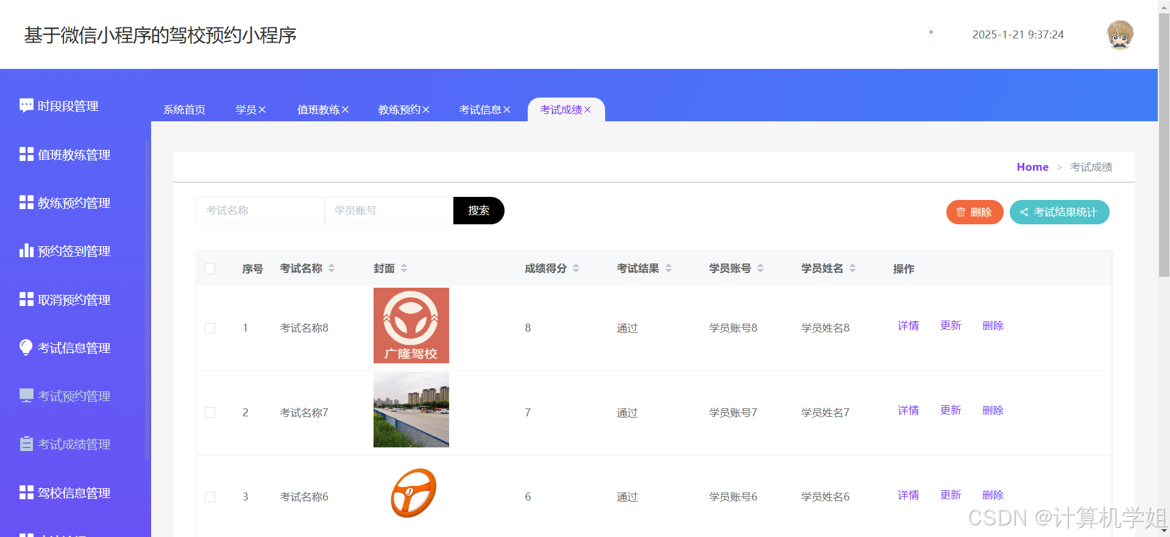Click 更新 for 考试名称7 row
This screenshot has width=1170, height=537.
click(951, 411)
